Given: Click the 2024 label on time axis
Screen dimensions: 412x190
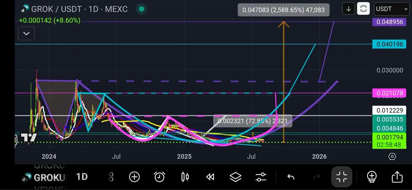Looking at the screenshot, I should click(x=49, y=157).
